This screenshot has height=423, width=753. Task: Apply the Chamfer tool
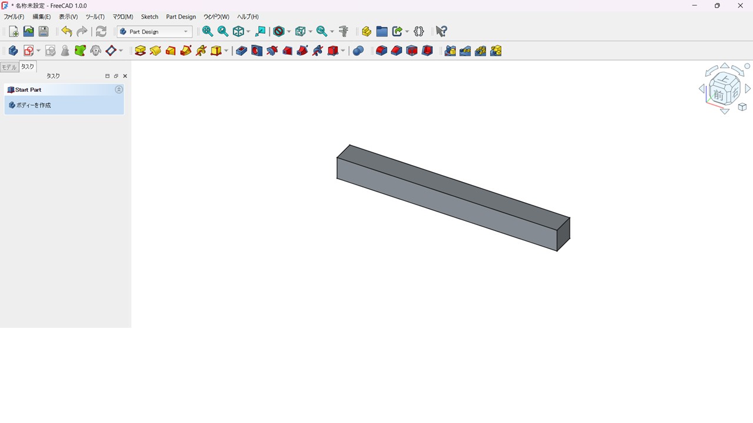coord(397,51)
